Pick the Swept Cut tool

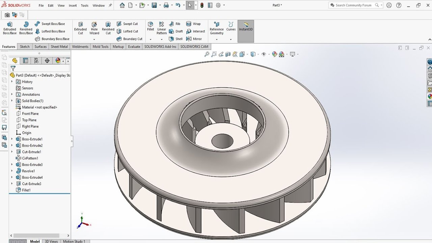tap(127, 24)
